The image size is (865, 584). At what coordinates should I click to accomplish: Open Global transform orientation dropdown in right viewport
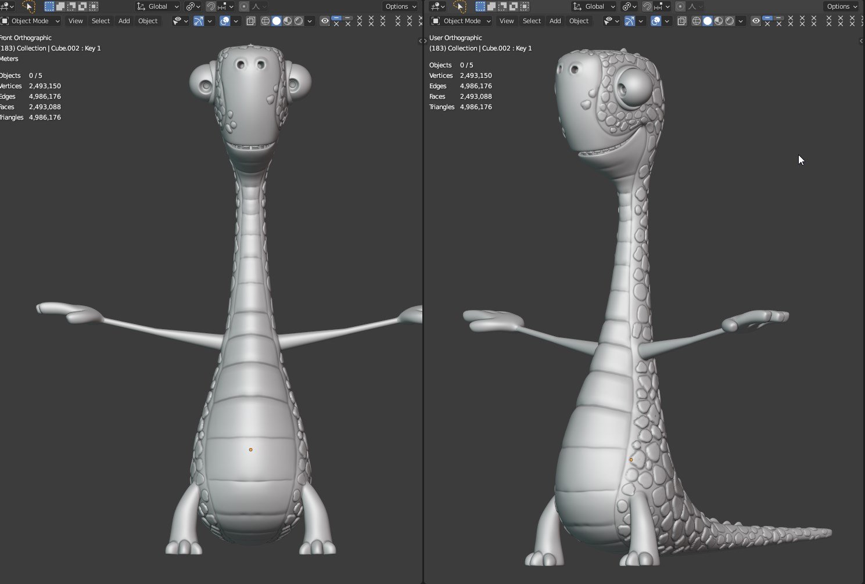pos(594,6)
